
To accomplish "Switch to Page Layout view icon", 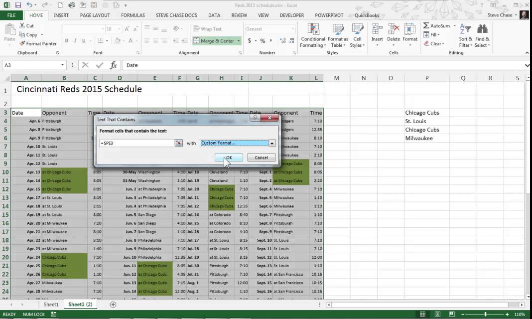I will [437, 314].
